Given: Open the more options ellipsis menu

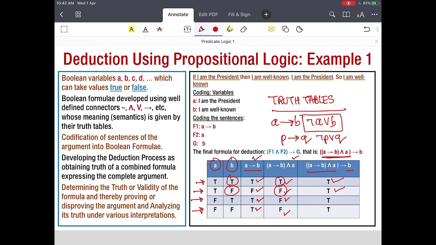Looking at the screenshot, I should click(x=374, y=14).
